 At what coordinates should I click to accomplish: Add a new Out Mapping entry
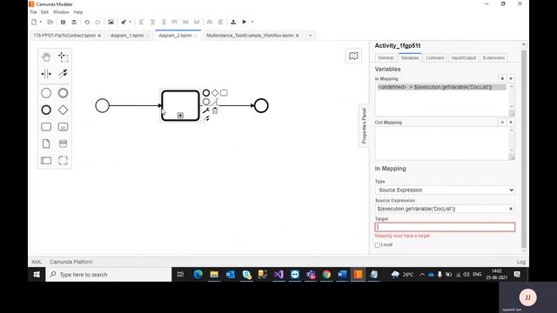pos(511,122)
